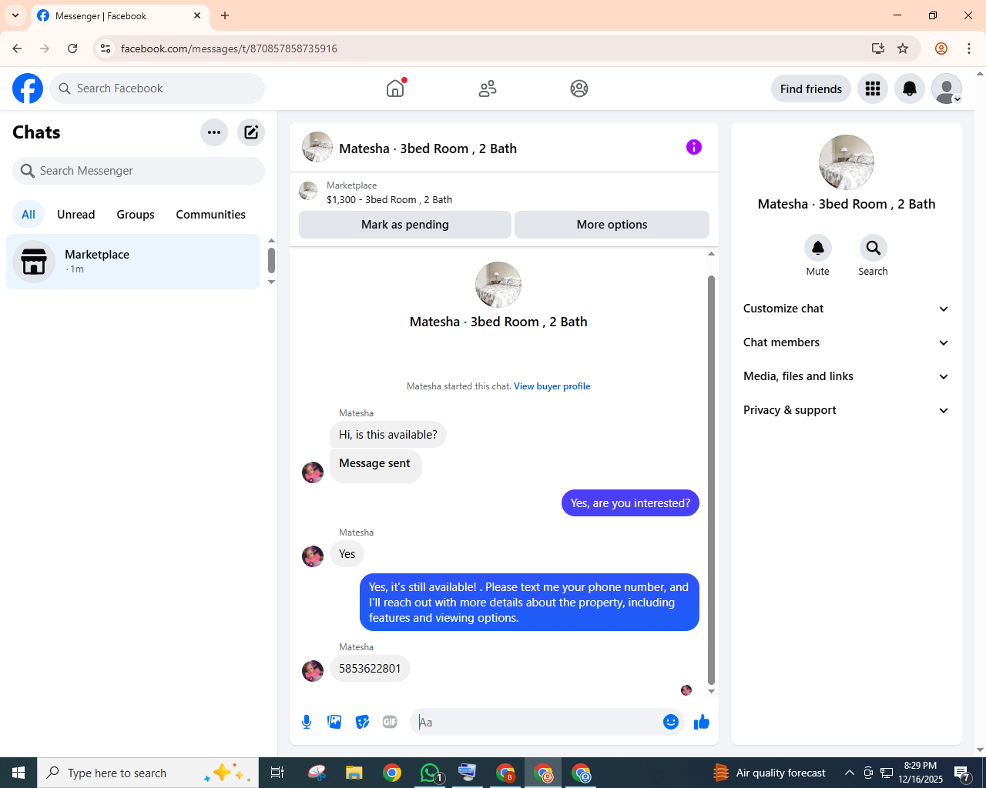The width and height of the screenshot is (986, 788).
Task: Click the chat list scrollbar thumb
Action: (x=271, y=260)
